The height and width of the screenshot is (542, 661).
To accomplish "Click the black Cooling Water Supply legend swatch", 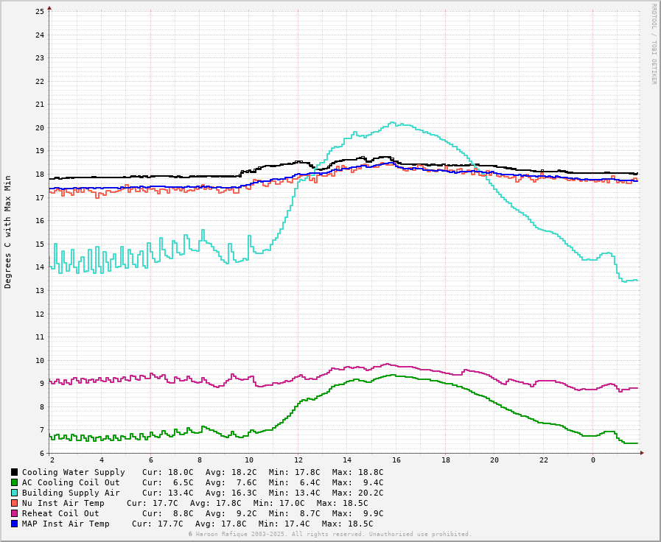I will point(14,472).
